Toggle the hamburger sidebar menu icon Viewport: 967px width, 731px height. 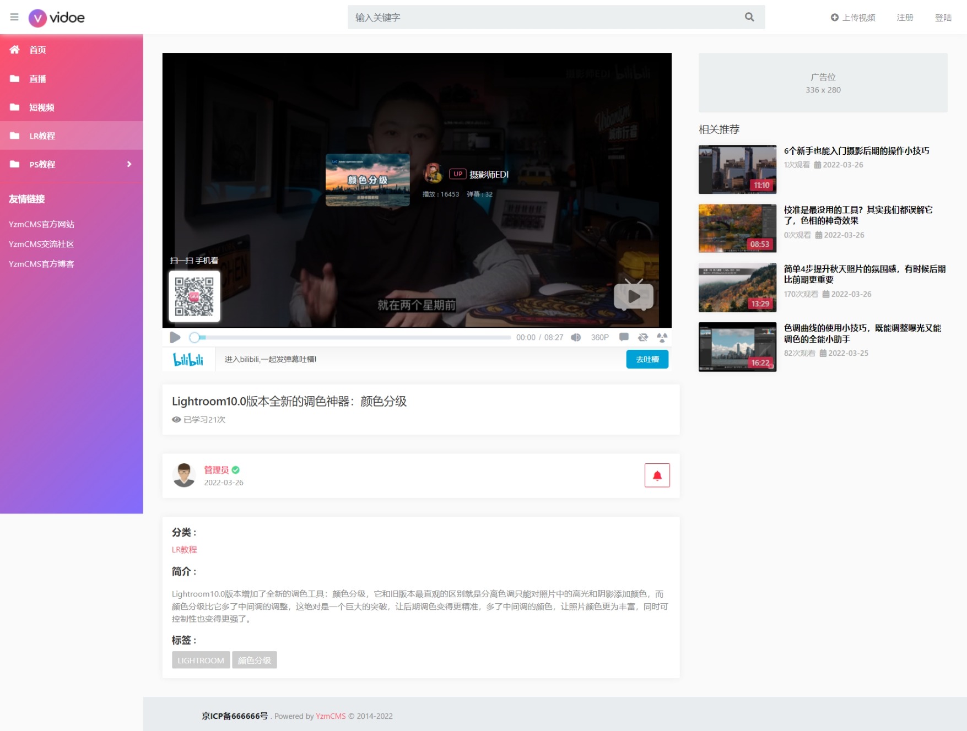pyautogui.click(x=14, y=17)
